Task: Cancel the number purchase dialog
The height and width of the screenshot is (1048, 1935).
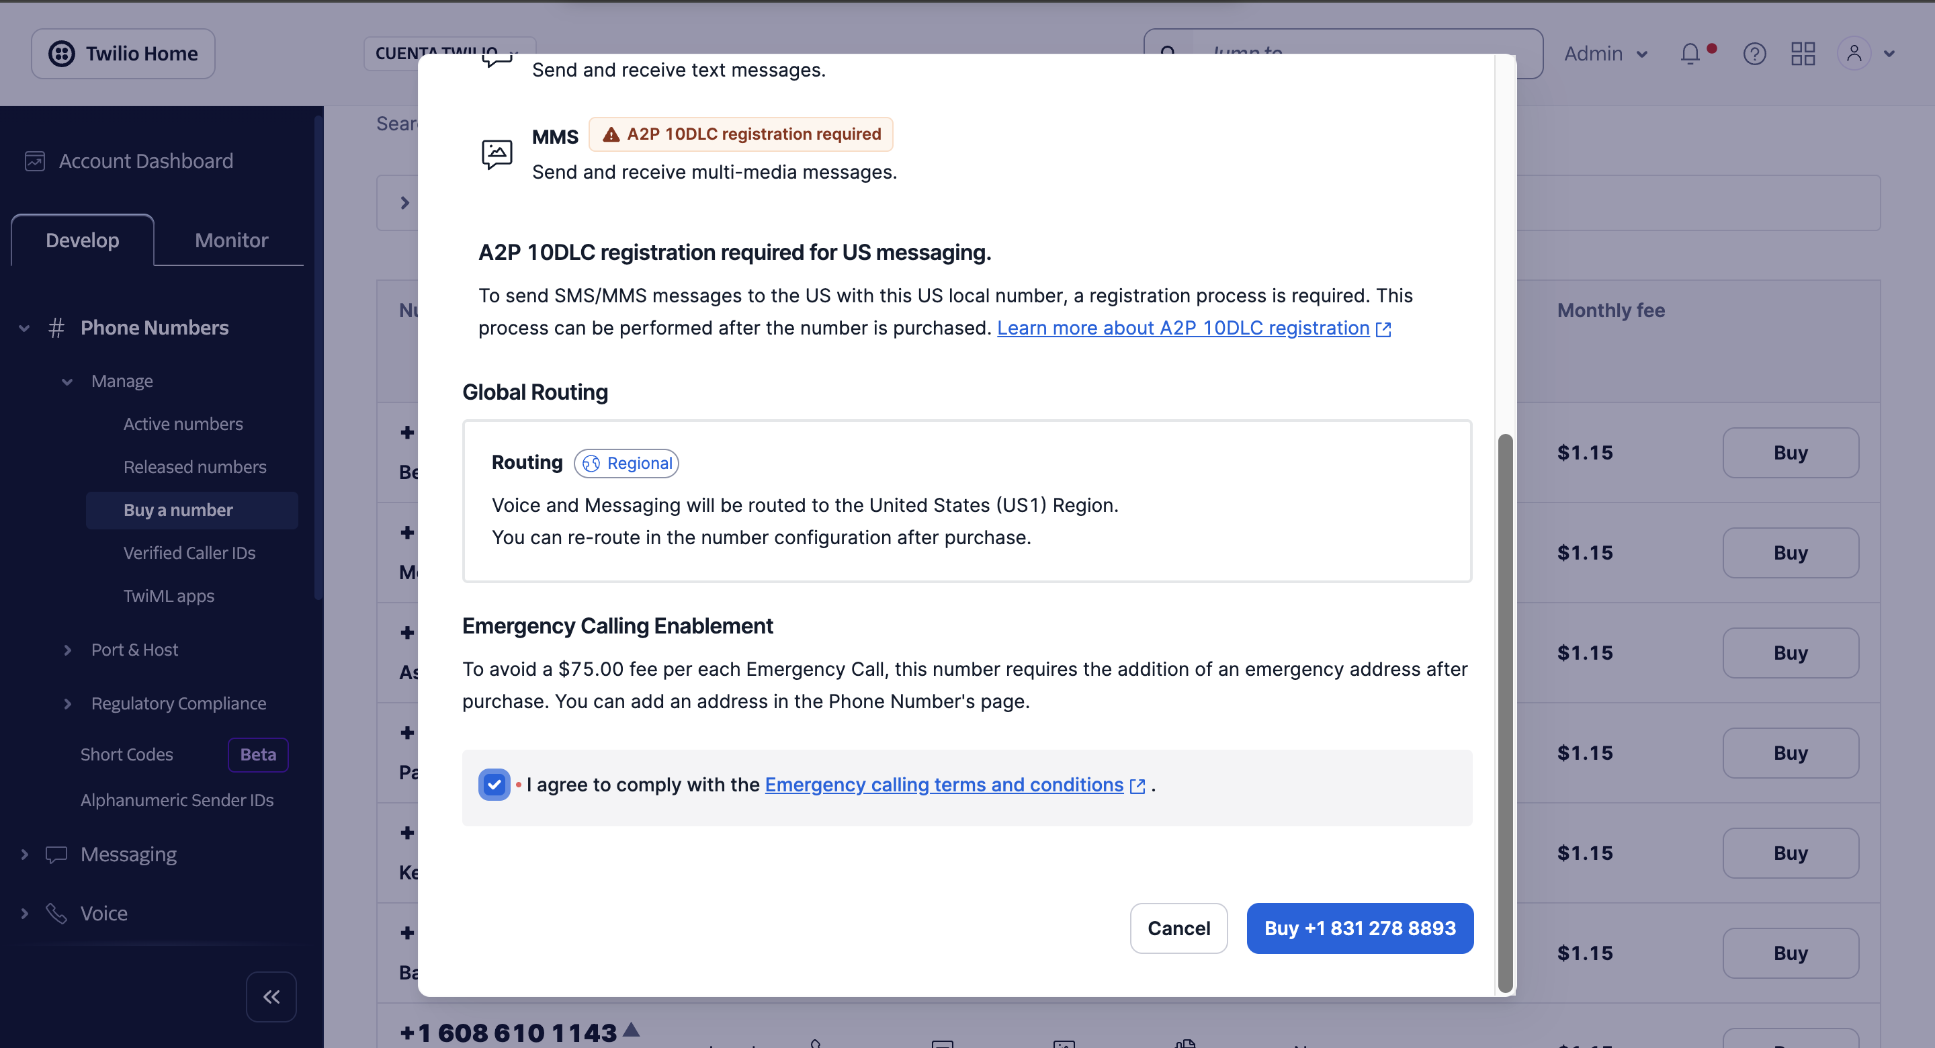Action: (x=1178, y=928)
